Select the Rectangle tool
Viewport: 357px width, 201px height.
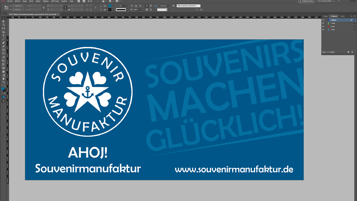[4, 53]
